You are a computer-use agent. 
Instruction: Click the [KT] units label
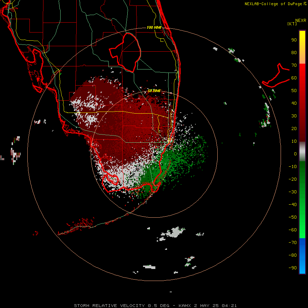(x=292, y=24)
